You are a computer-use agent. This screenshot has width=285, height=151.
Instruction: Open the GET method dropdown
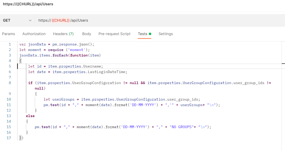point(17,20)
